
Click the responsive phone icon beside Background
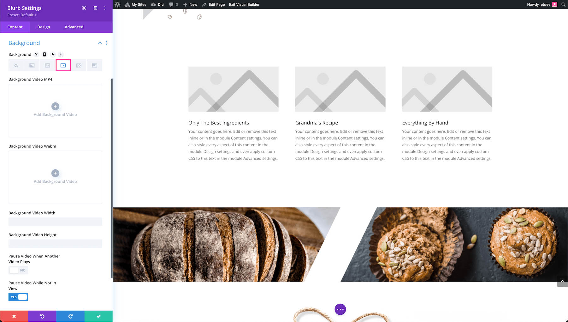pos(44,54)
